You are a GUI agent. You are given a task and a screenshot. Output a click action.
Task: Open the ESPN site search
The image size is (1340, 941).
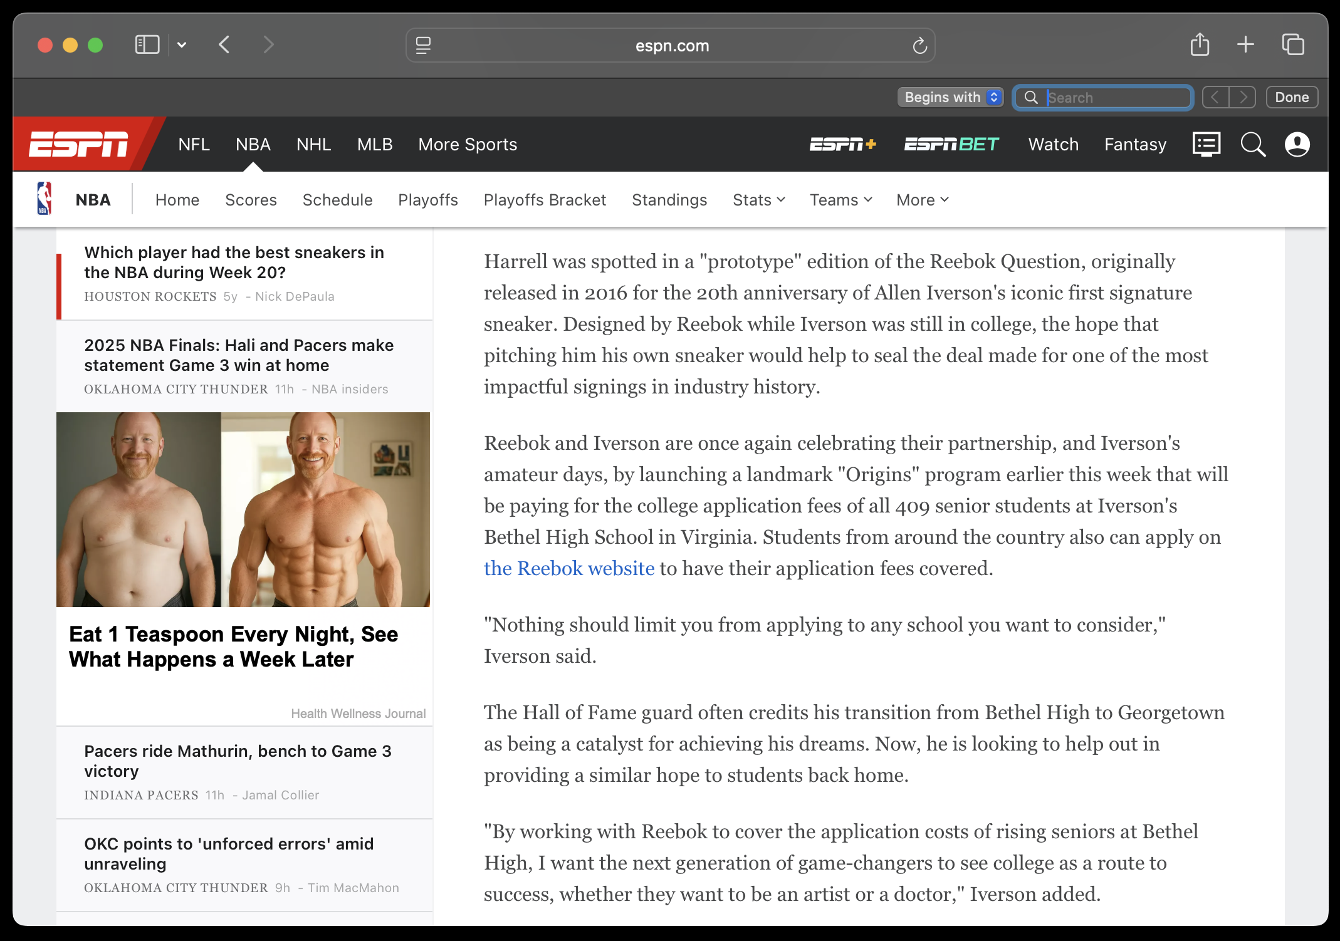[x=1253, y=145]
